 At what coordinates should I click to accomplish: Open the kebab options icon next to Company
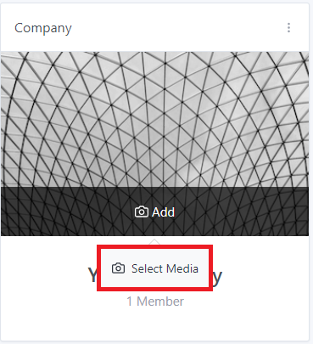(288, 28)
